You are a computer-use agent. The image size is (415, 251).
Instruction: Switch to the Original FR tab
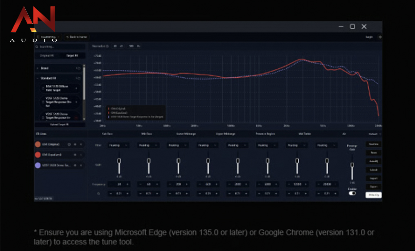47,56
